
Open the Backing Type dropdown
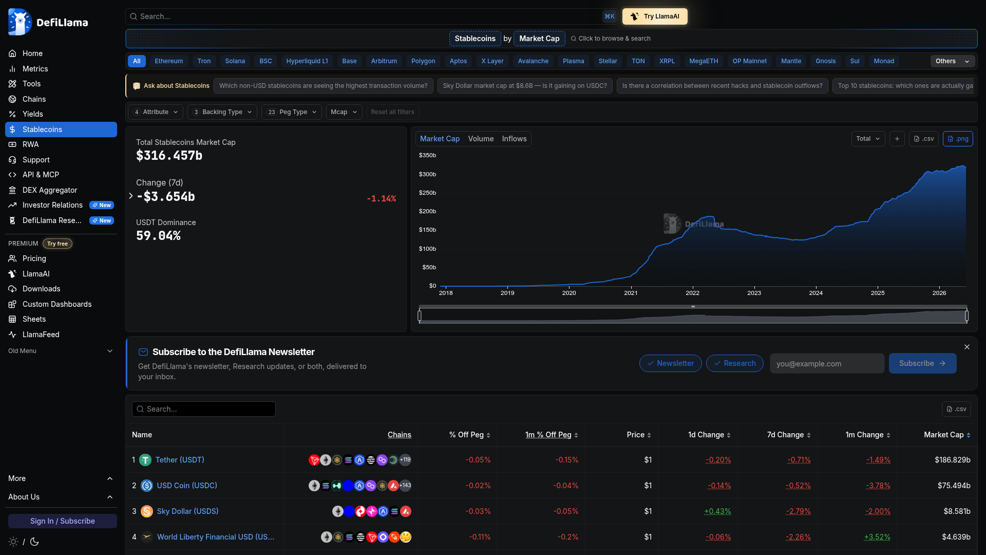[222, 112]
